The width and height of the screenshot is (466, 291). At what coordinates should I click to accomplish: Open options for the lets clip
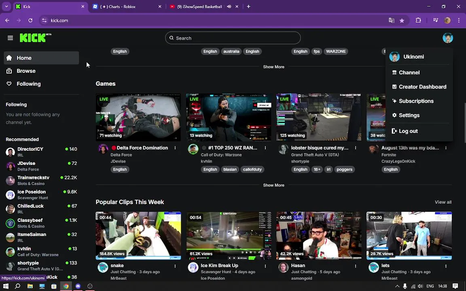[x=446, y=266]
